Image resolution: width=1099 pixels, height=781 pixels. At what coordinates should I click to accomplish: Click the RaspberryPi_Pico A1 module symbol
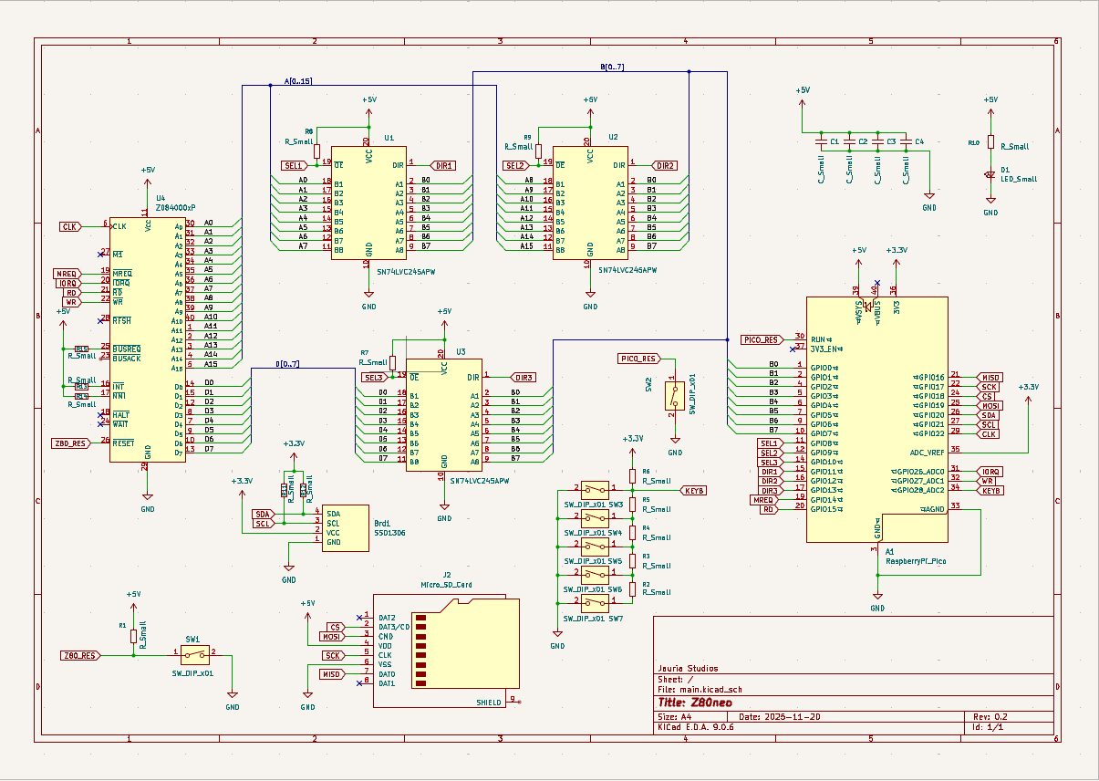coord(876,419)
